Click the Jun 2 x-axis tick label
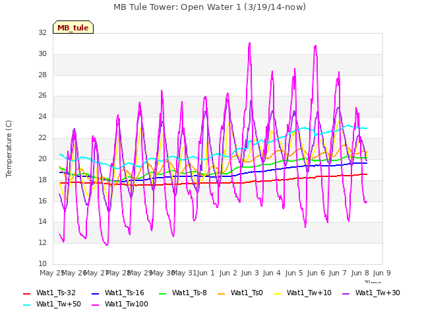 click(228, 273)
